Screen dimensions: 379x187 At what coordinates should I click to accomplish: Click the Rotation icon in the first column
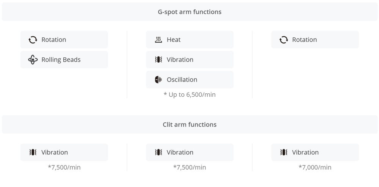pos(33,40)
